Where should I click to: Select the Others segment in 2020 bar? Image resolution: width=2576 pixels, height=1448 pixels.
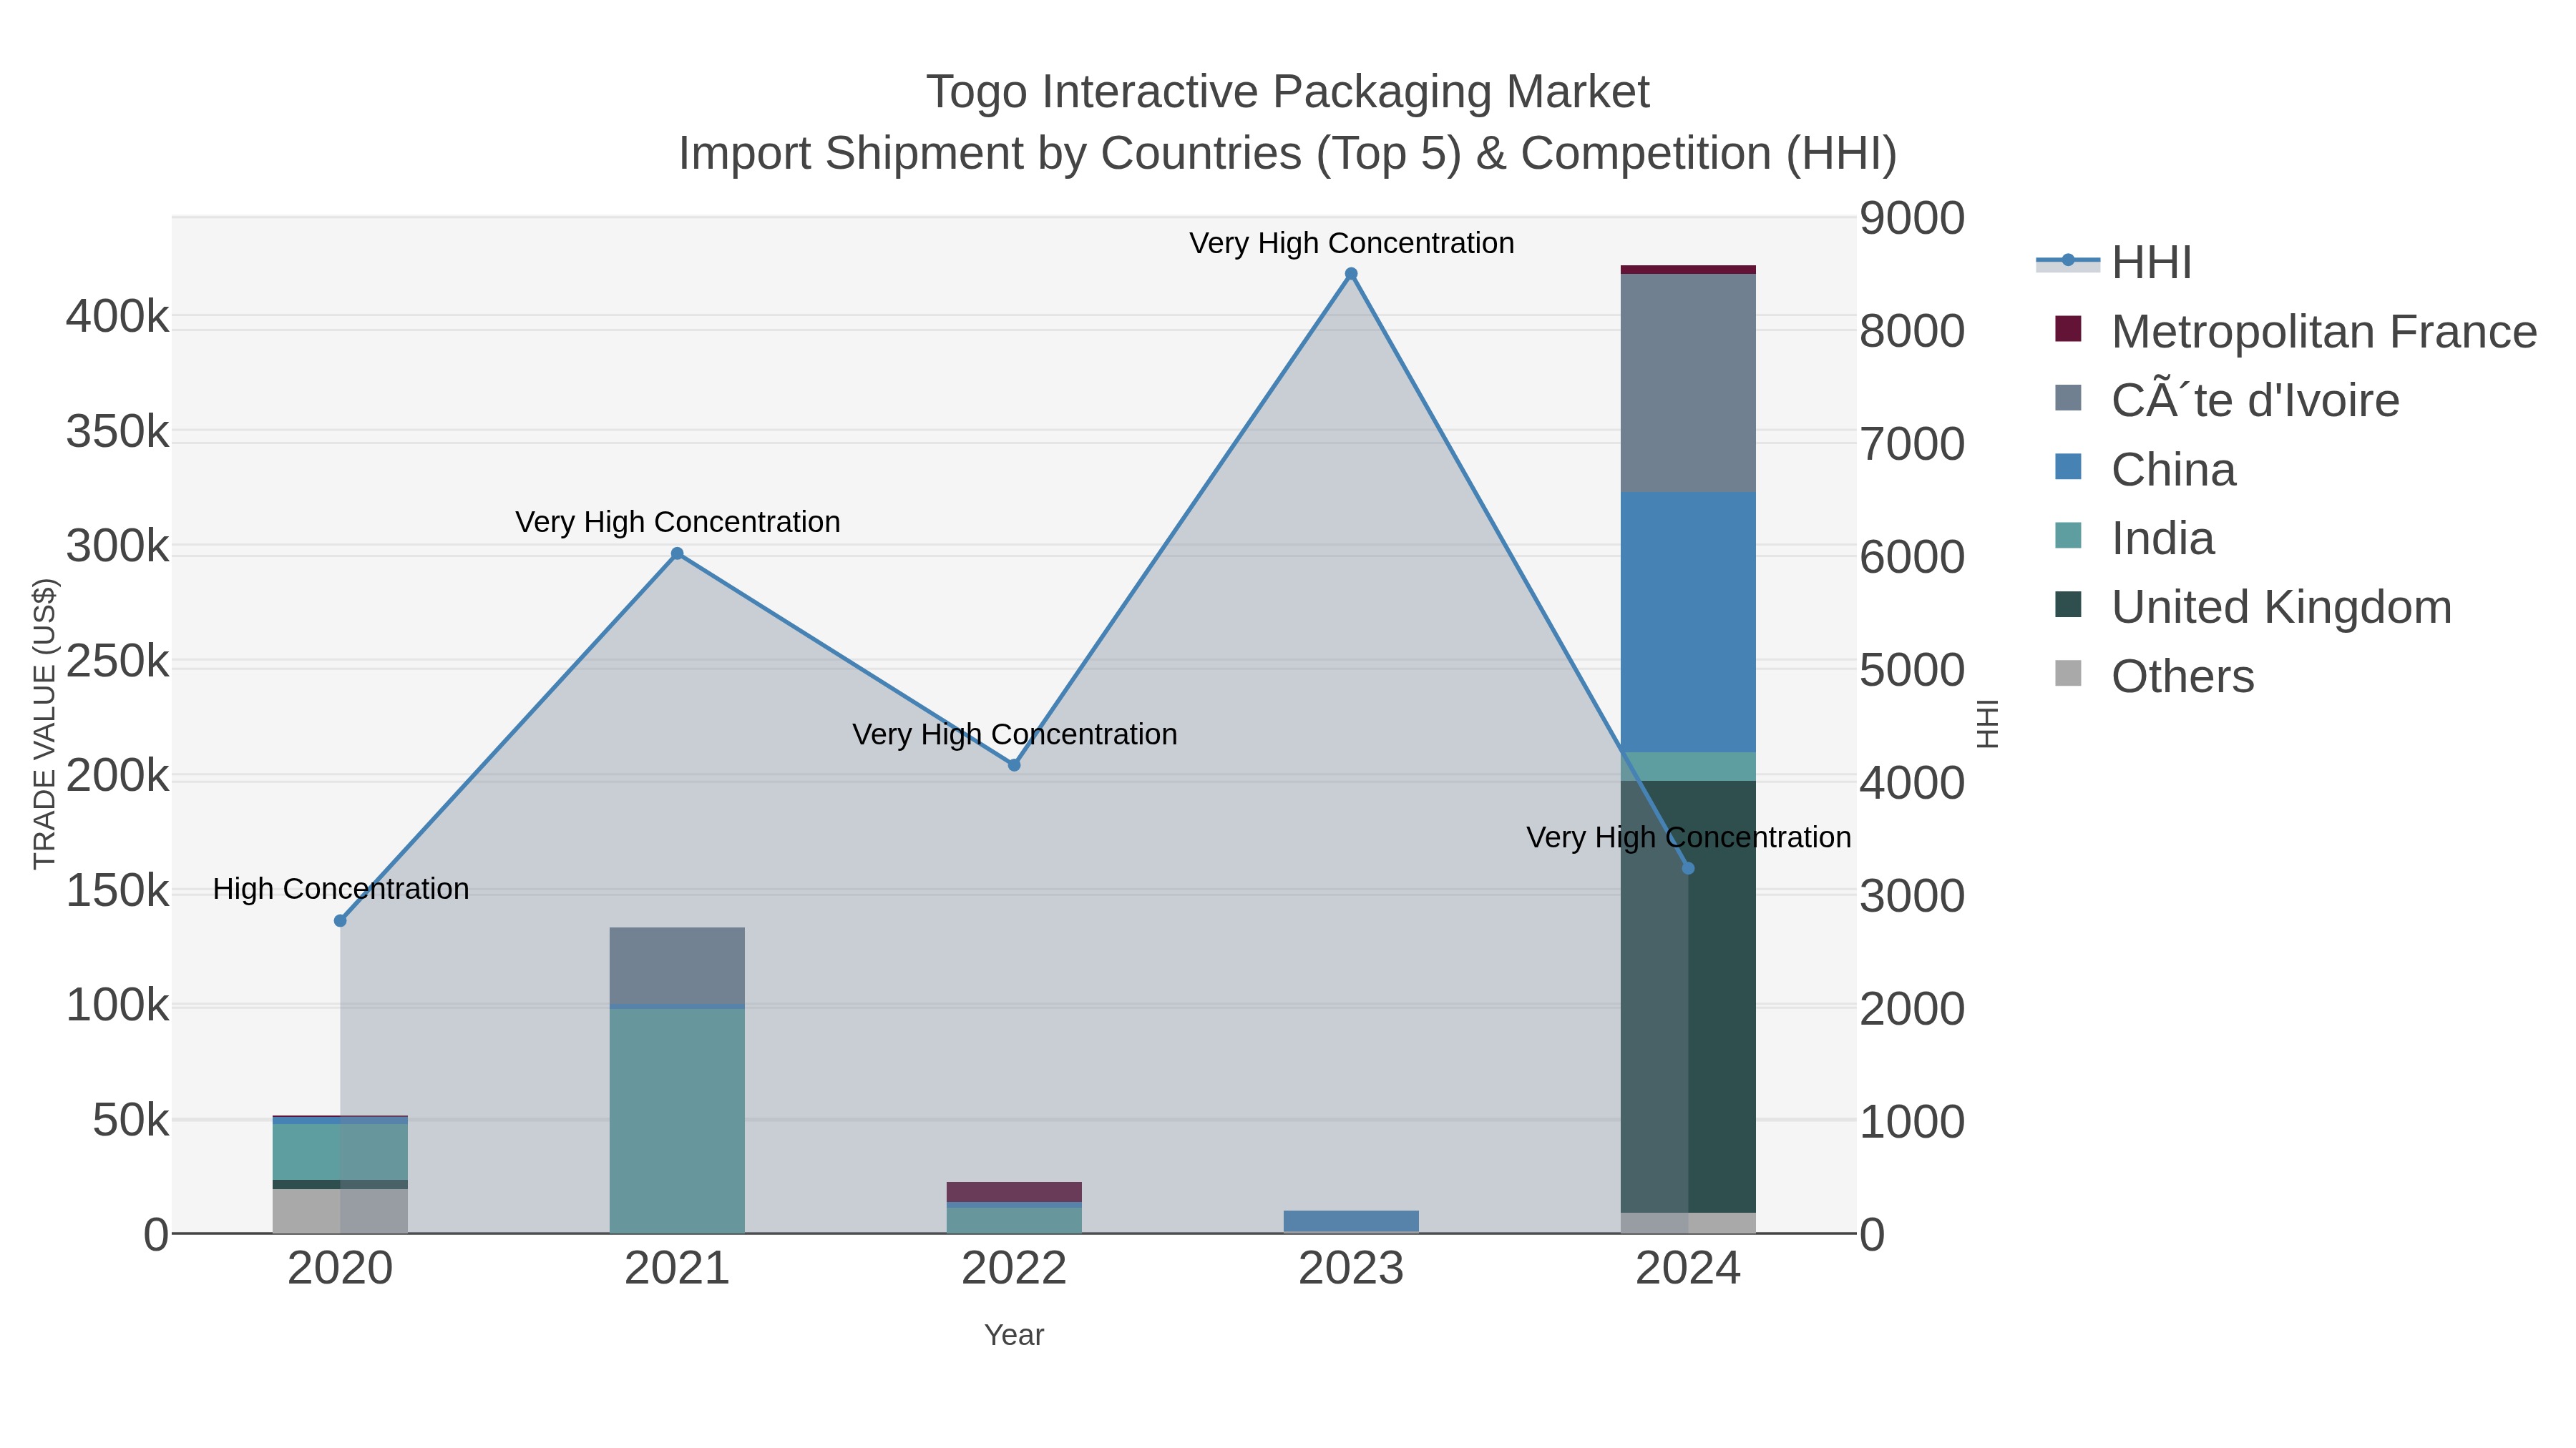[x=340, y=1211]
